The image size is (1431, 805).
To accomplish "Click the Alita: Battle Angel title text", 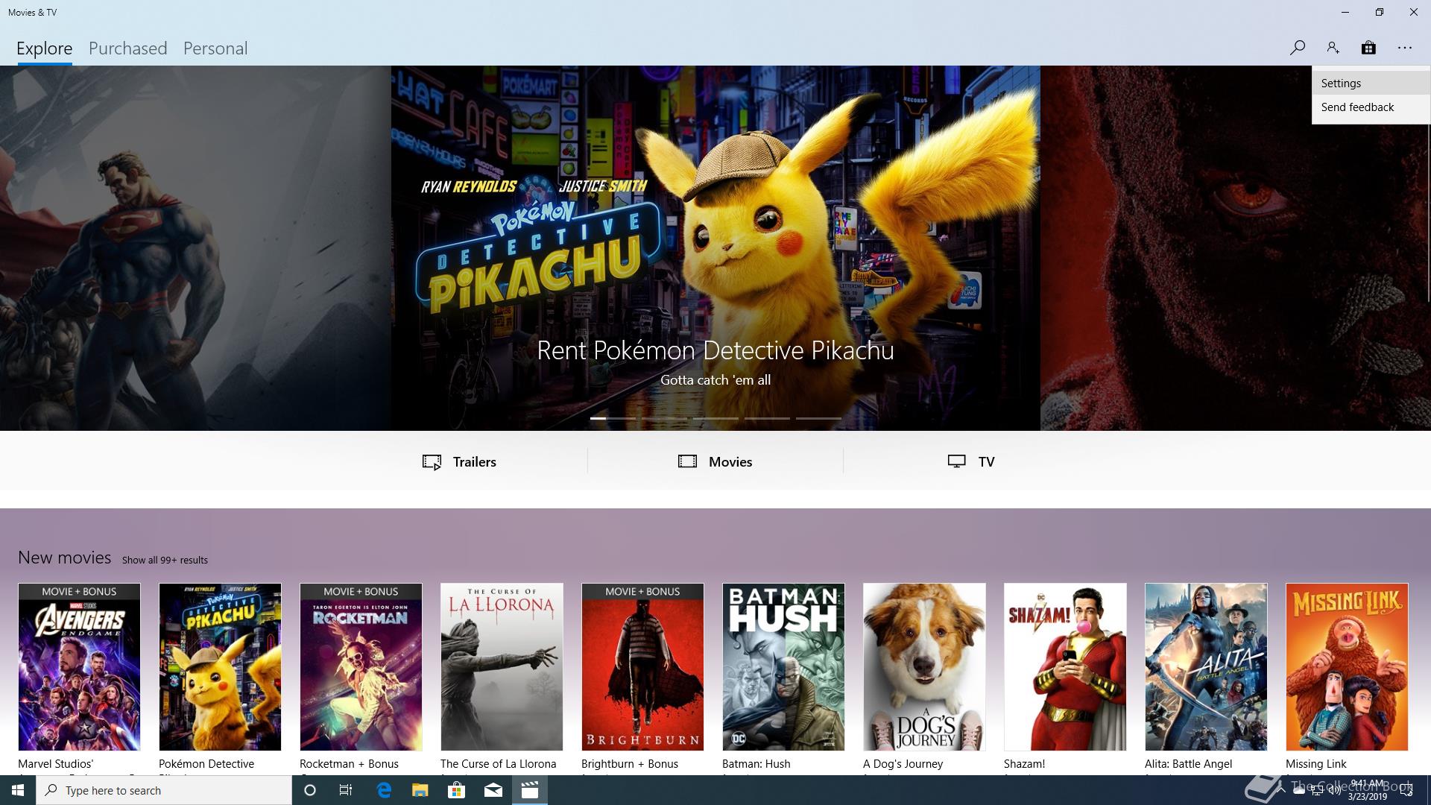I will [x=1189, y=764].
